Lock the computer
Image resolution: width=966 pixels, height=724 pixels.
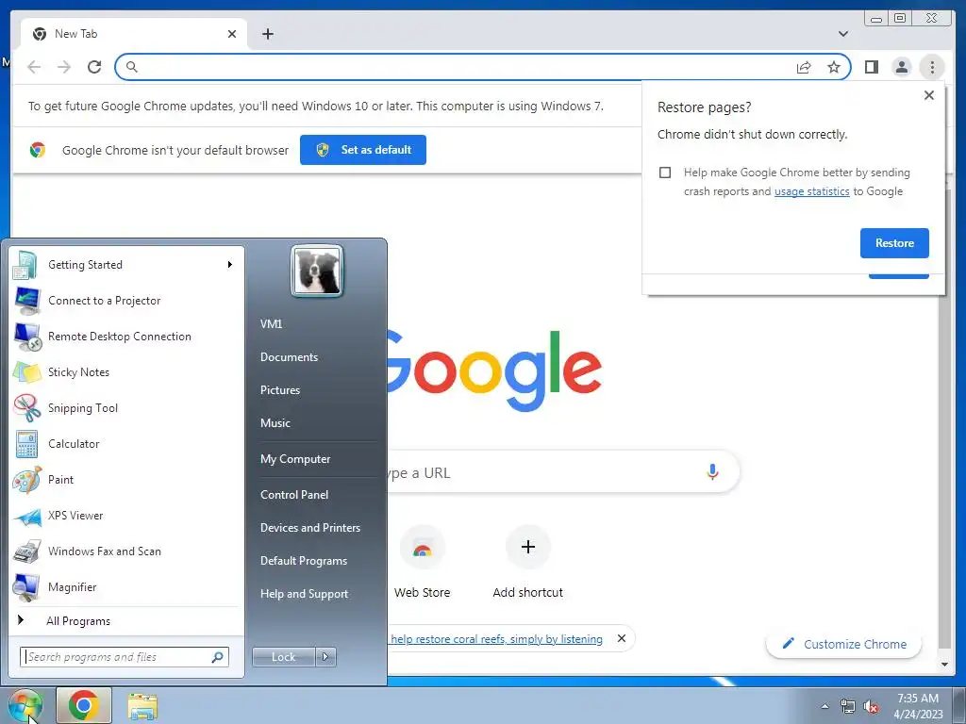coord(284,657)
